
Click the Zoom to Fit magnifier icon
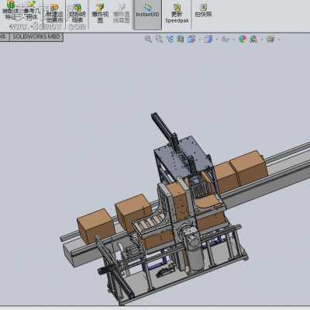(148, 40)
